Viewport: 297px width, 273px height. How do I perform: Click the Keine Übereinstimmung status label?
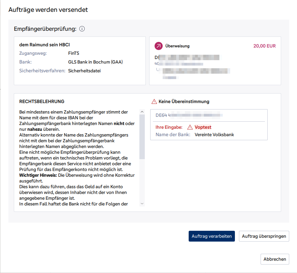tap(184, 101)
